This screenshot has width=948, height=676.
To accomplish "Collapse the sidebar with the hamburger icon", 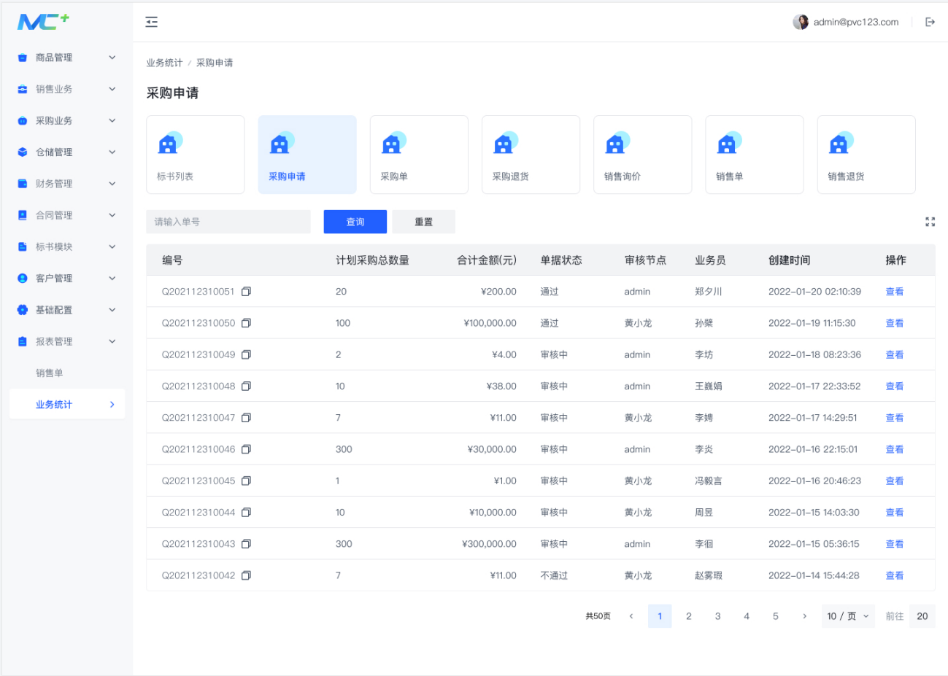I will 151,22.
